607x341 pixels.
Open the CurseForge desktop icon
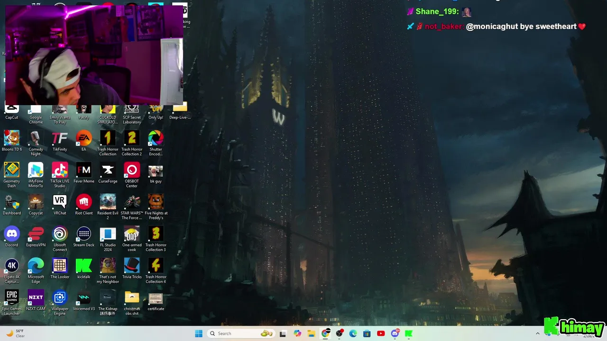pyautogui.click(x=108, y=173)
